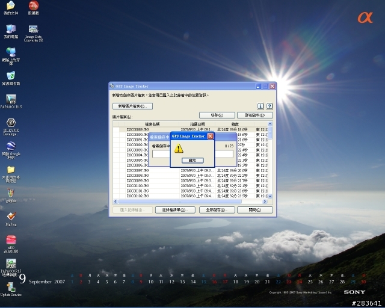The height and width of the screenshot is (308, 385).
Task: Select the DSC00098.JPG file name
Action: pyautogui.click(x=138, y=176)
